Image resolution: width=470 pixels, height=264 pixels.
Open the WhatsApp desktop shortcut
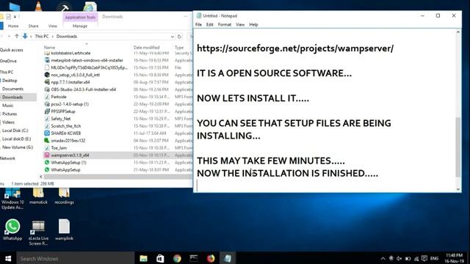tap(12, 230)
